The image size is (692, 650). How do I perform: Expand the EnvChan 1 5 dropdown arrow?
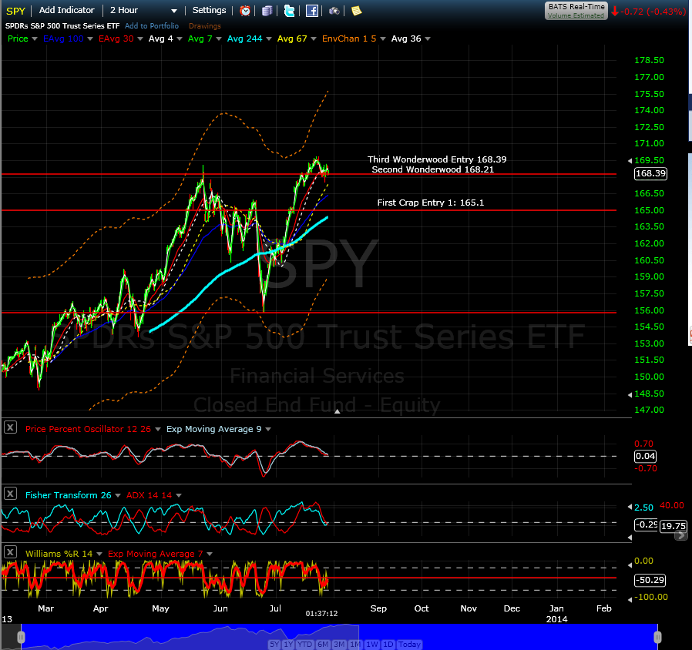point(383,39)
